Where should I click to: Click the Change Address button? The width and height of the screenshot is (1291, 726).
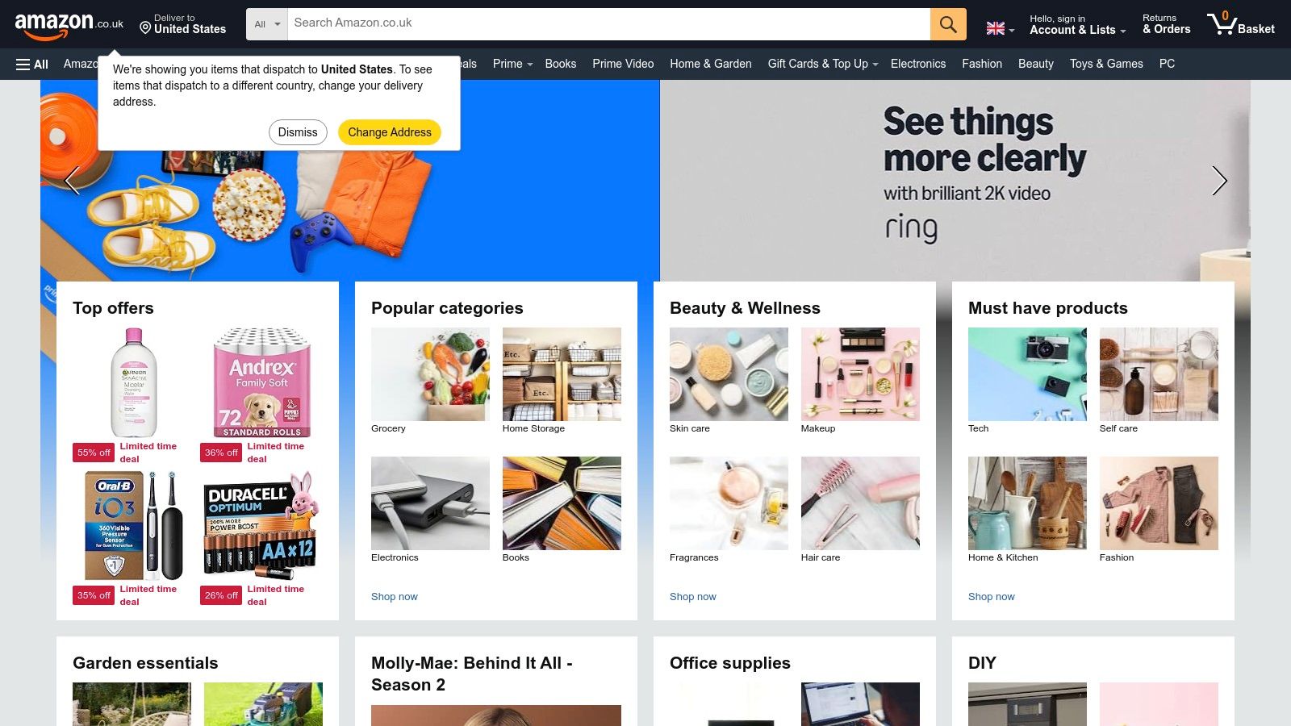[x=390, y=132]
